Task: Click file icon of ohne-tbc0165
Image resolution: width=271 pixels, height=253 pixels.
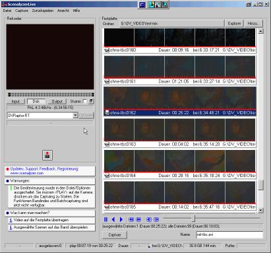Action: point(107,207)
